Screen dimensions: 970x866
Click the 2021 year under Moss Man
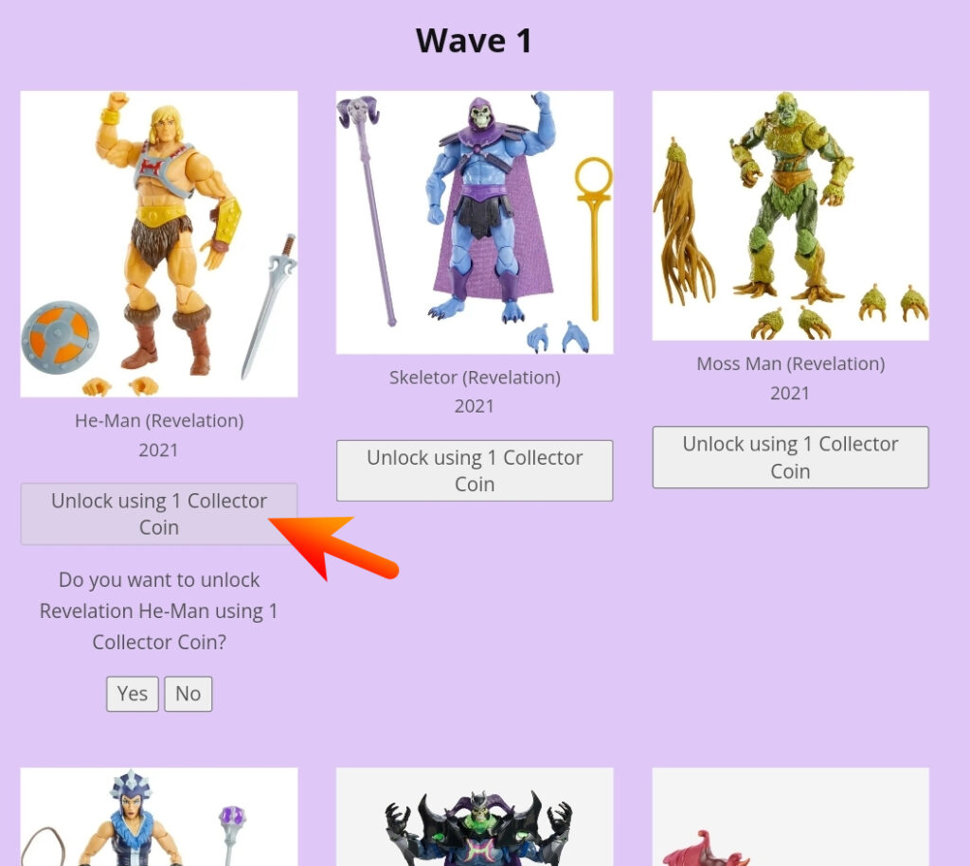[x=790, y=393]
